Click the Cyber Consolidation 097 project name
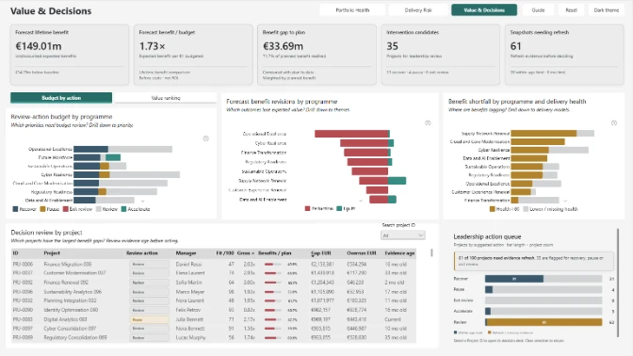This screenshot has width=633, height=356. point(70,329)
